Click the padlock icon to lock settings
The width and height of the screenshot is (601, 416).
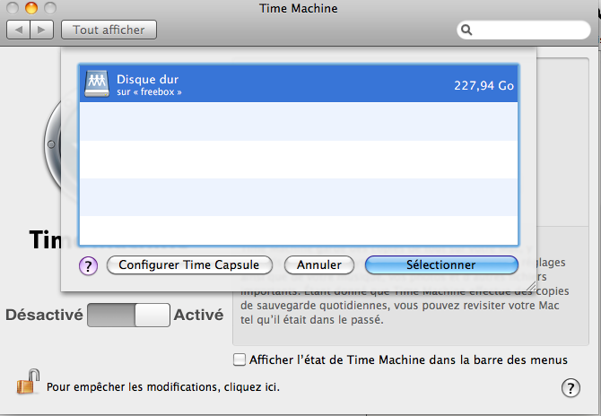[x=25, y=383]
